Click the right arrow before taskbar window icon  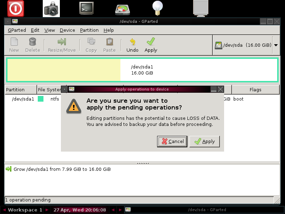[x=120, y=210]
